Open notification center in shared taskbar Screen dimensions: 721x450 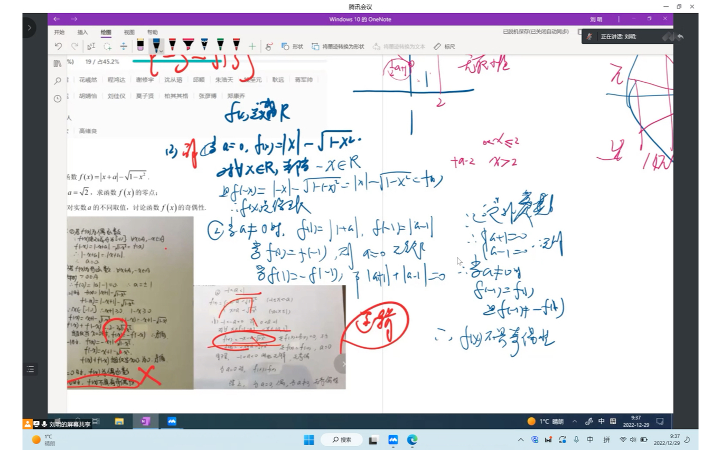tap(660, 421)
